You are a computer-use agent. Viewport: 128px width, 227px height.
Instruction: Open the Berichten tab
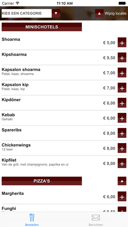pos(96,220)
